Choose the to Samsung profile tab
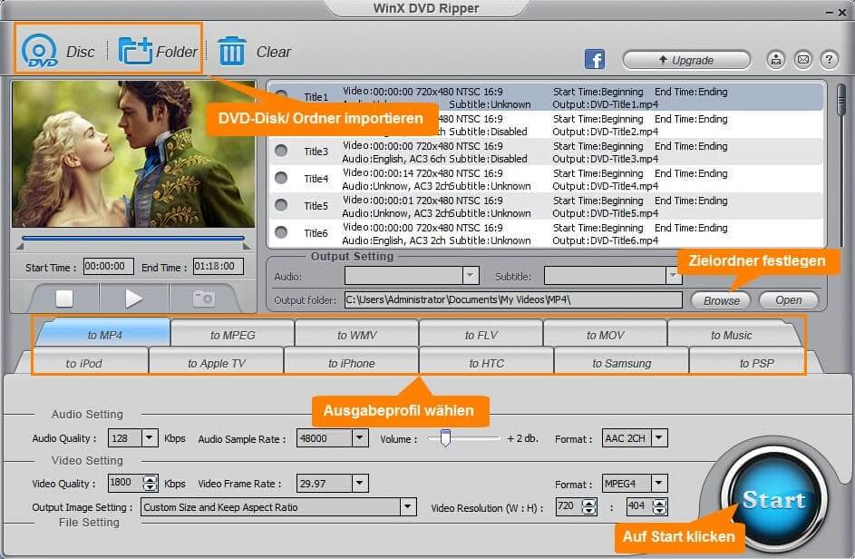The image size is (855, 559). click(x=622, y=363)
